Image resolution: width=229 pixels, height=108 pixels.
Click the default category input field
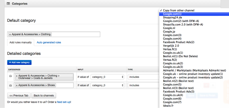point(54,34)
